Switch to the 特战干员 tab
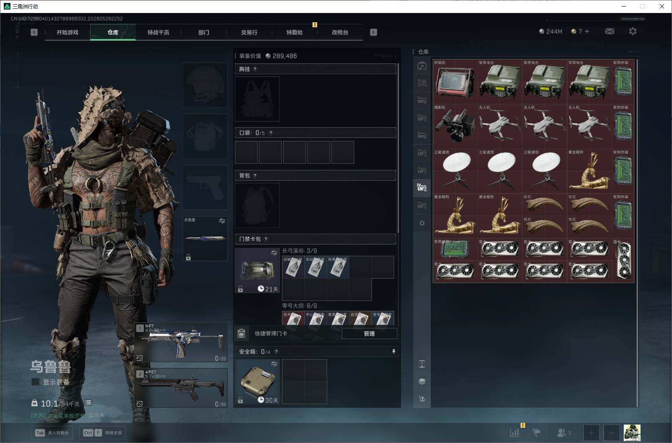Image resolution: width=672 pixels, height=443 pixels. point(158,32)
